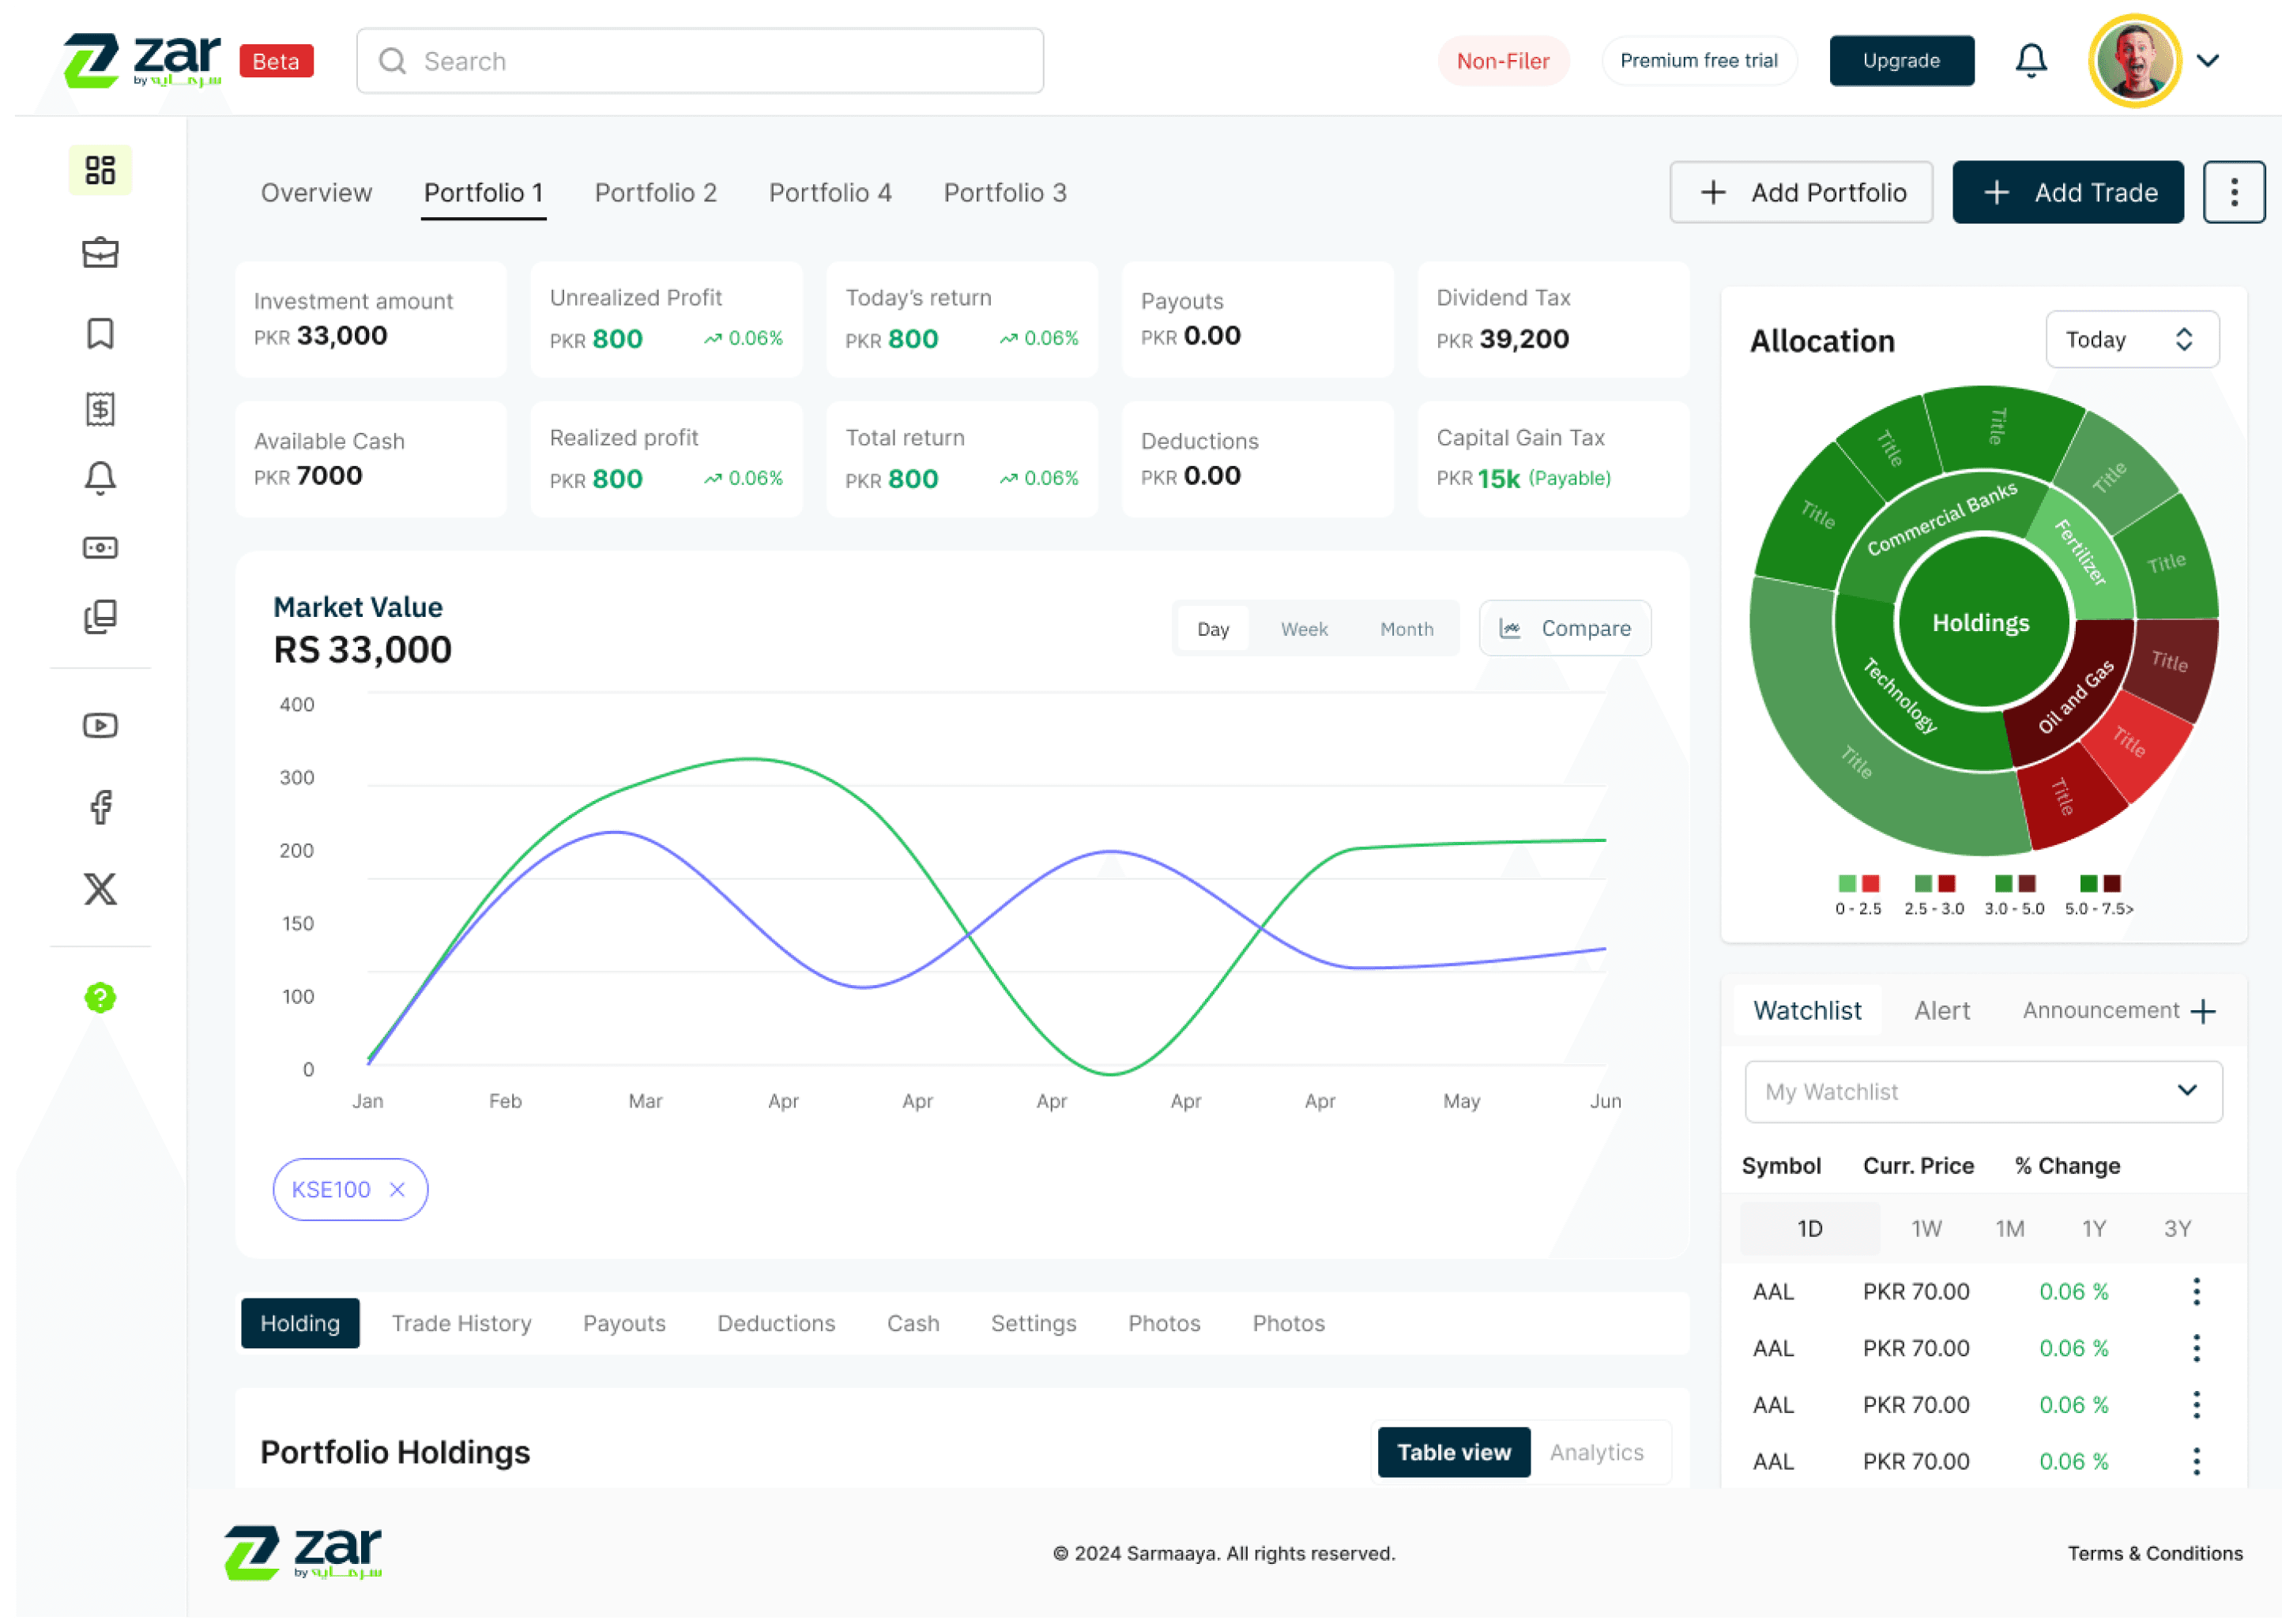Click the YouTube video sidebar icon
Image resolution: width=2282 pixels, height=1624 pixels.
click(100, 725)
